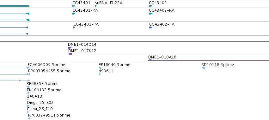Click the CG43401-PA protein arrow
The image size is (269, 120).
pos(74,27)
